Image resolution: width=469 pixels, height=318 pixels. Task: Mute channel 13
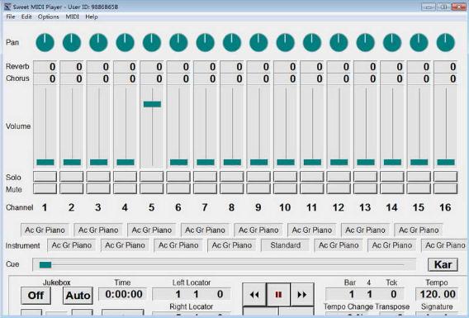[365, 189]
